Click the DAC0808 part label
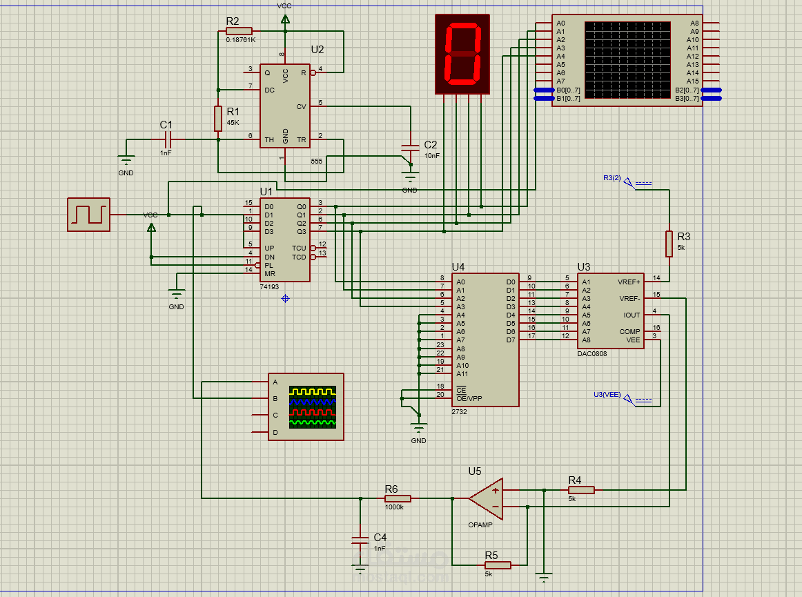The height and width of the screenshot is (597, 802). coord(591,353)
